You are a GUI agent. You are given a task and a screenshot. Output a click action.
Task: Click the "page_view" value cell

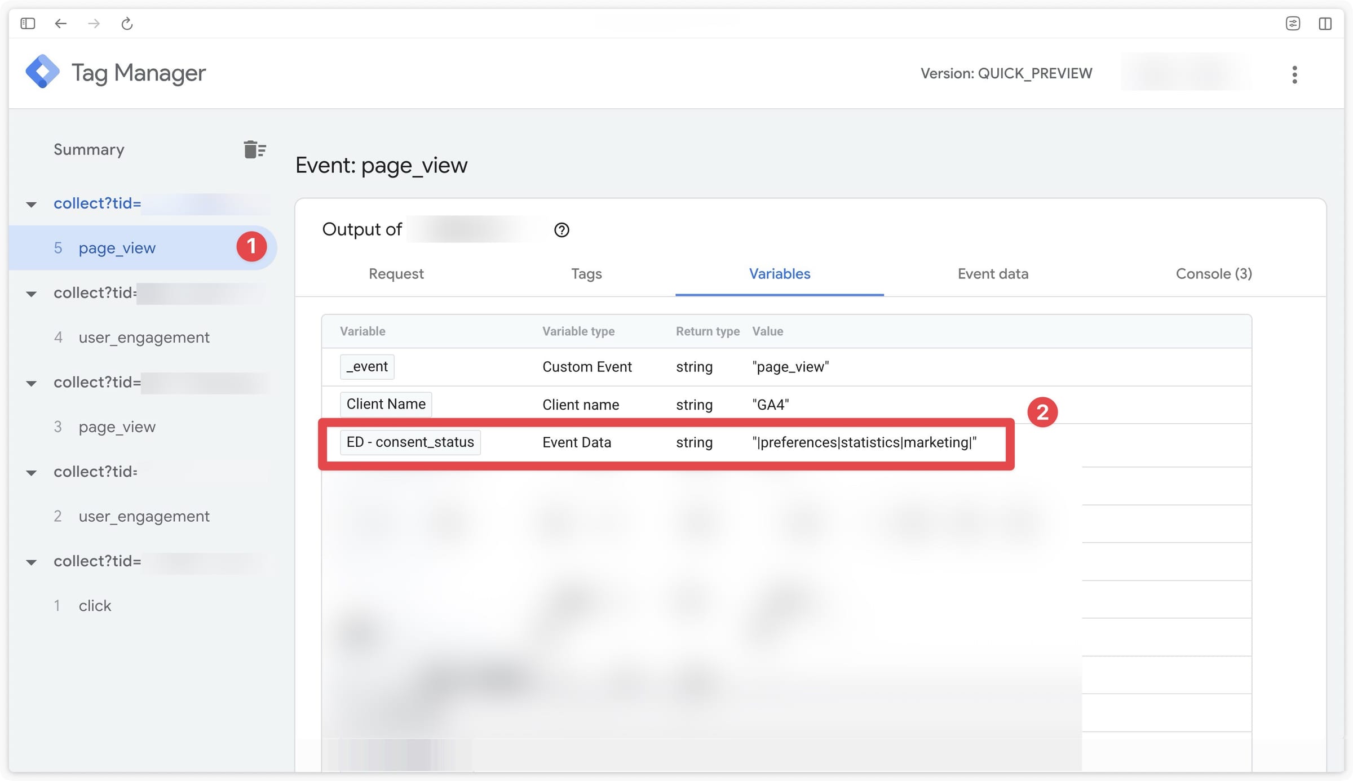[790, 367]
